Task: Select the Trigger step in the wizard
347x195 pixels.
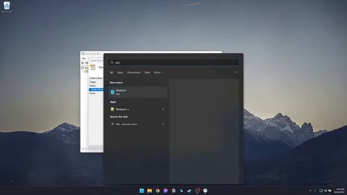Action: [93, 82]
